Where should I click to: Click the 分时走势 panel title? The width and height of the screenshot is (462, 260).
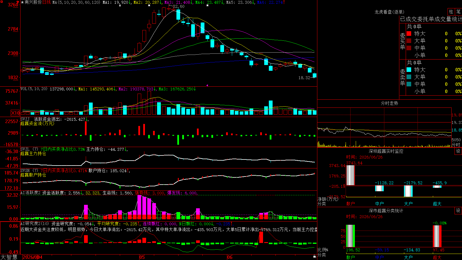390,103
